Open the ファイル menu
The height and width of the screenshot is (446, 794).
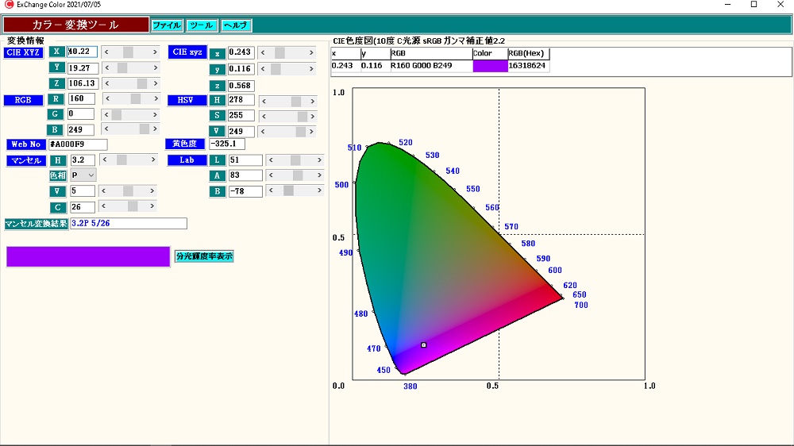click(x=167, y=25)
